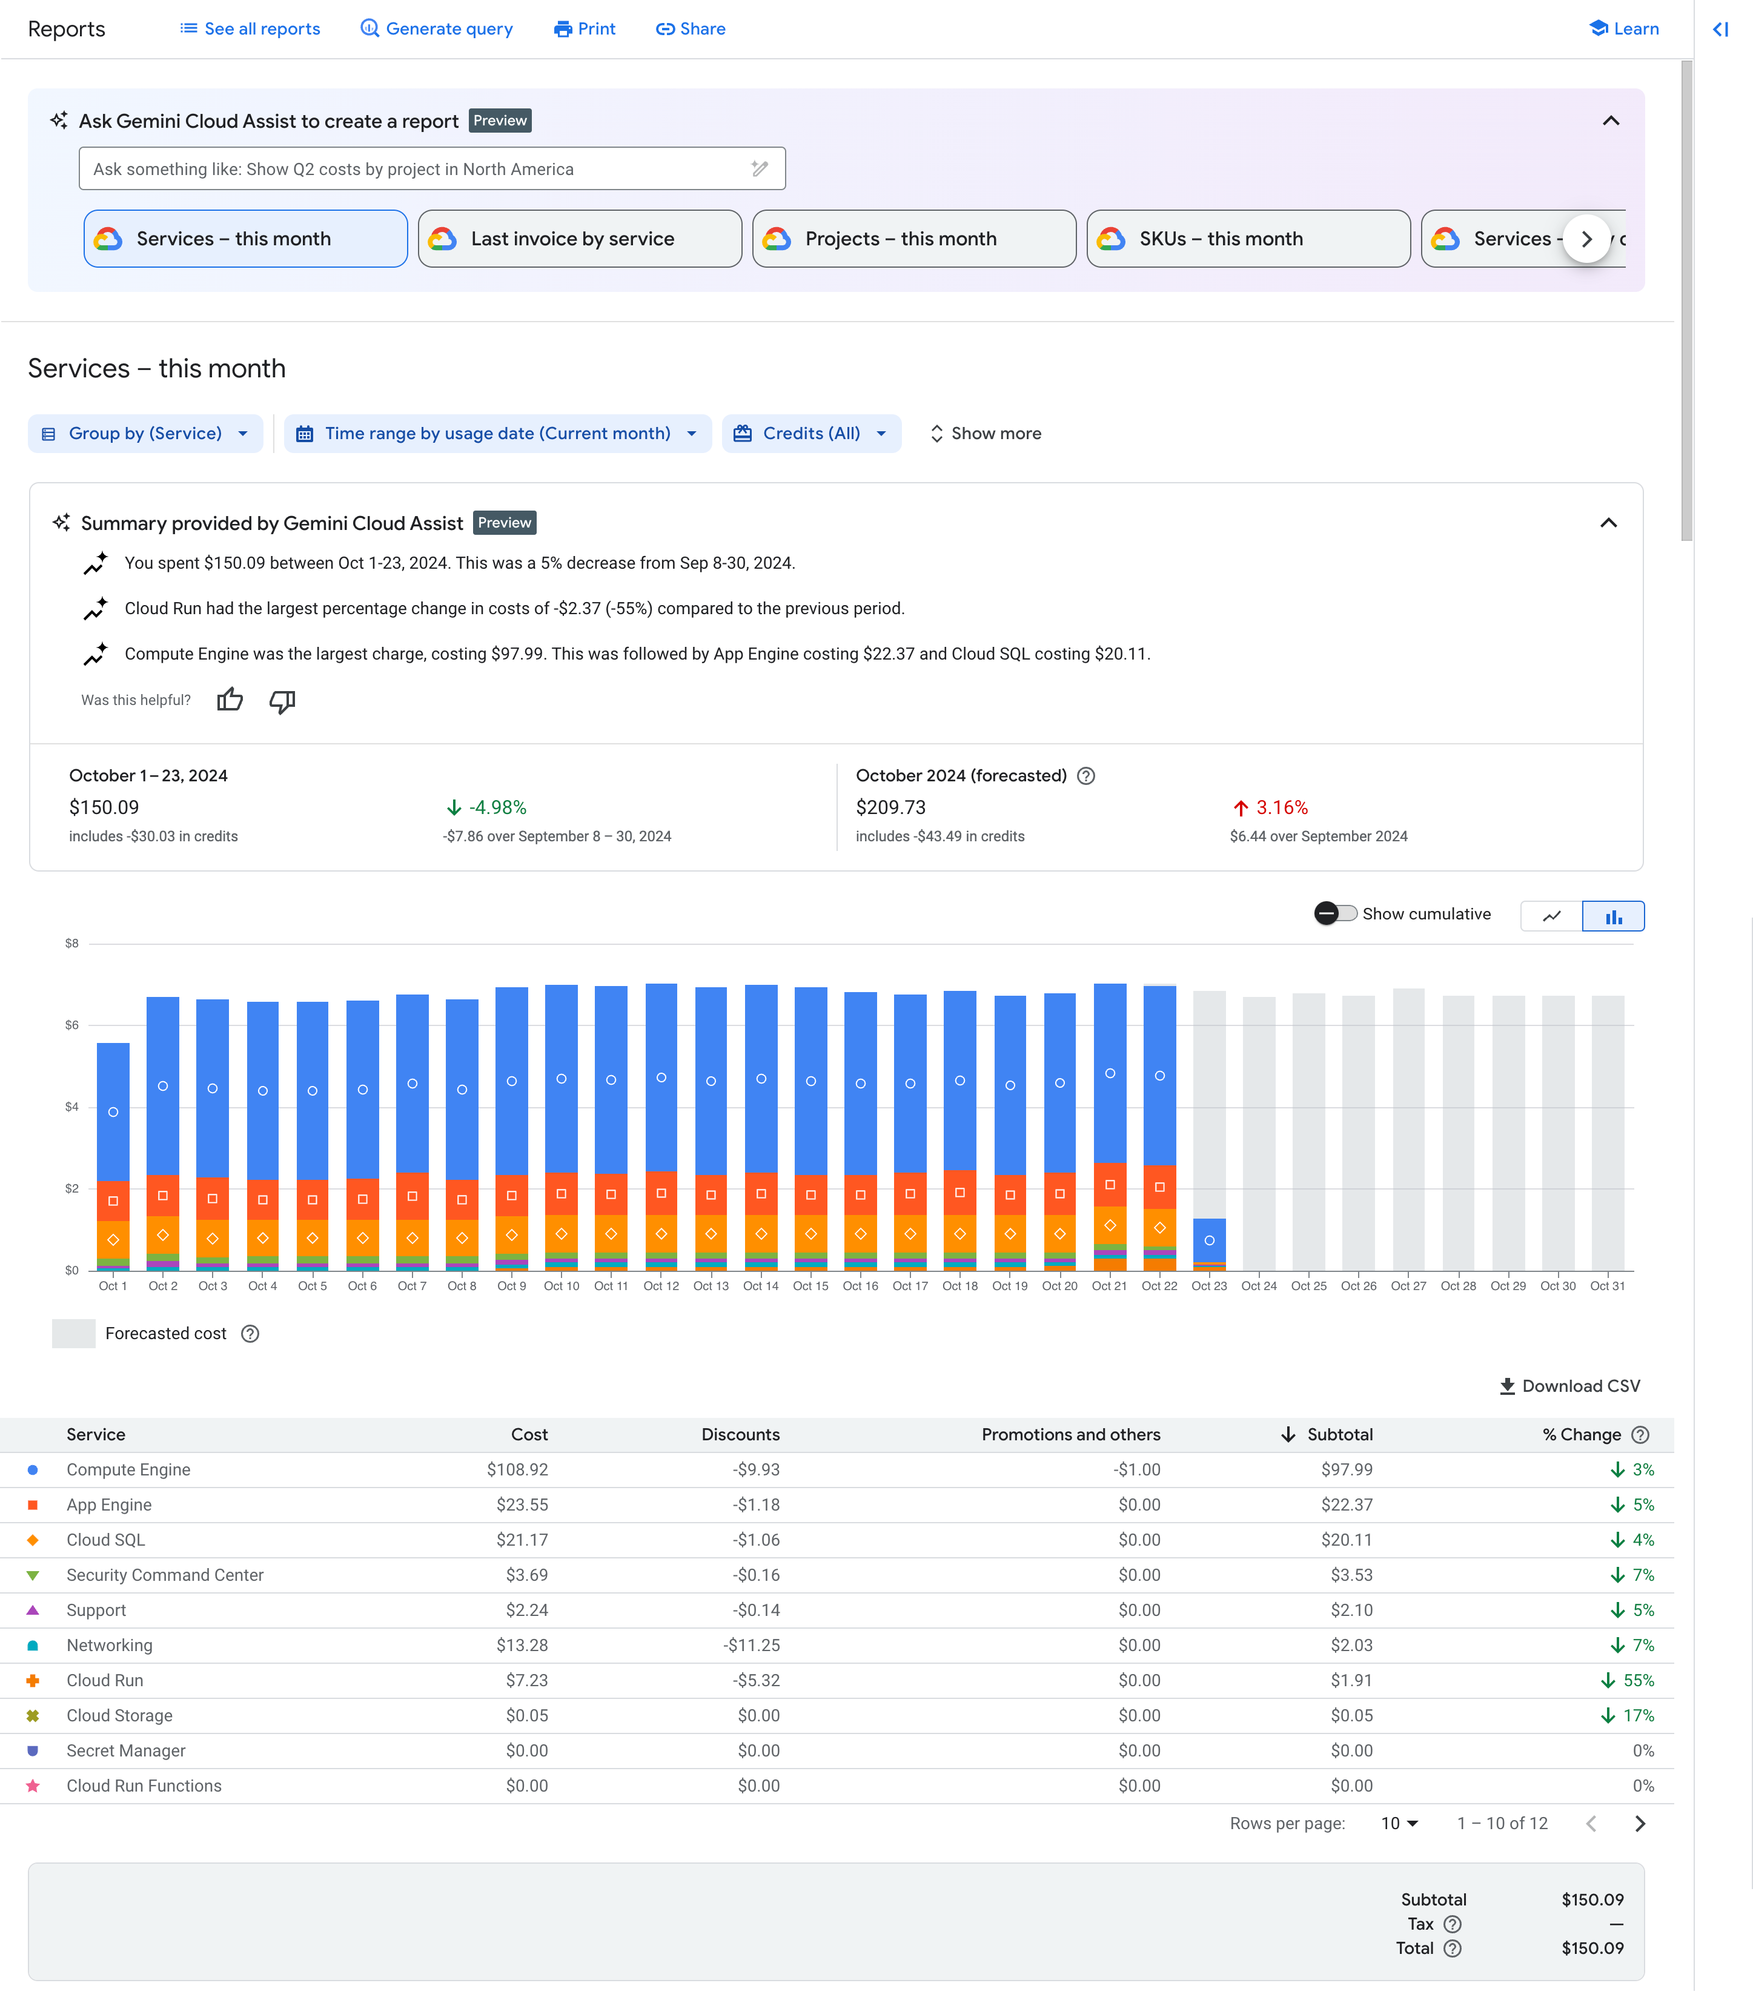This screenshot has height=2006, width=1753.
Task: Click the thumbs down not helpful icon
Action: click(x=282, y=701)
